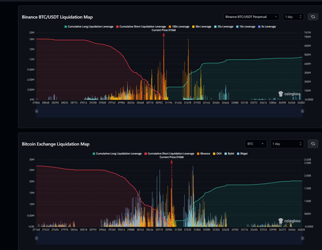The width and height of the screenshot is (322, 250).
Task: Toggle Cumulative Long Liquidation Leverage in Exchange map
Action: coord(117,154)
